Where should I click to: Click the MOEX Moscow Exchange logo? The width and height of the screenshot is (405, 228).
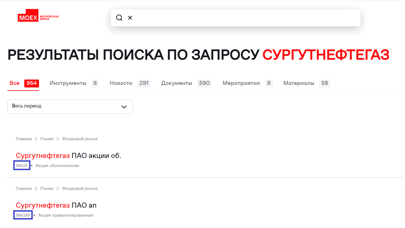[38, 16]
